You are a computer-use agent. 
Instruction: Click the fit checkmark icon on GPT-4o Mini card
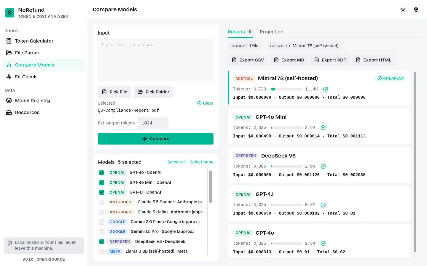[x=323, y=128]
